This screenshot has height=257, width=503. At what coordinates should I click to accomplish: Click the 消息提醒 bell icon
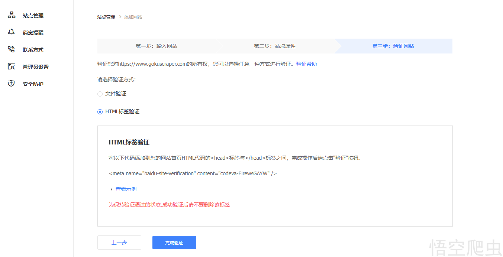pyautogui.click(x=11, y=32)
